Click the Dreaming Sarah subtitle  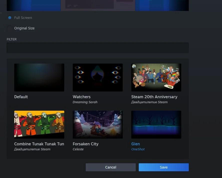point(85,102)
